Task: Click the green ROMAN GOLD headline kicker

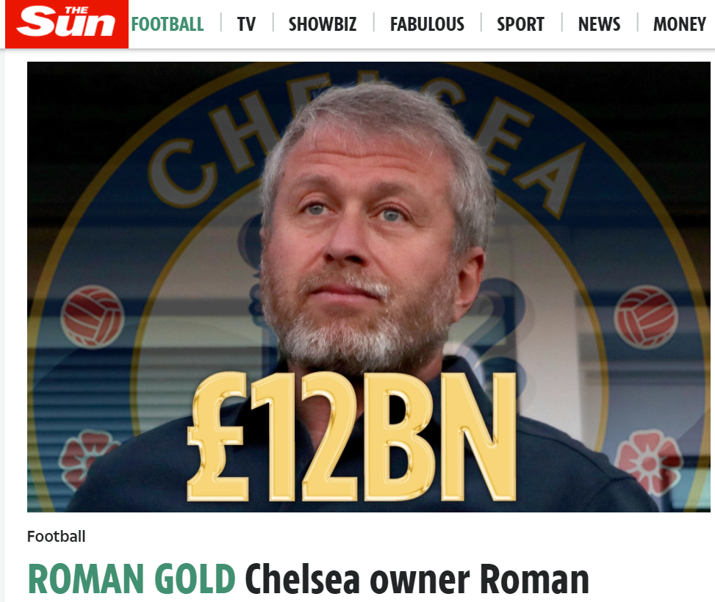Action: tap(132, 579)
